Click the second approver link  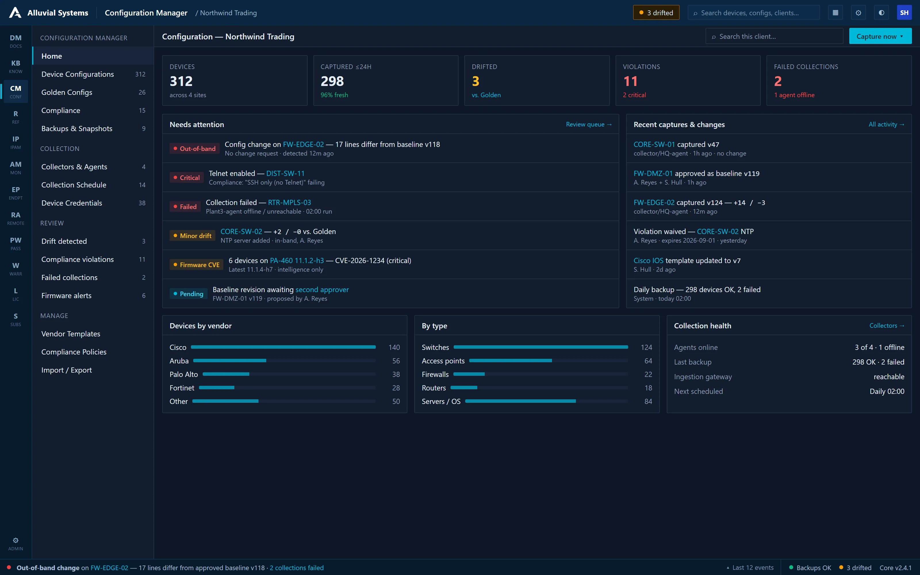[322, 290]
